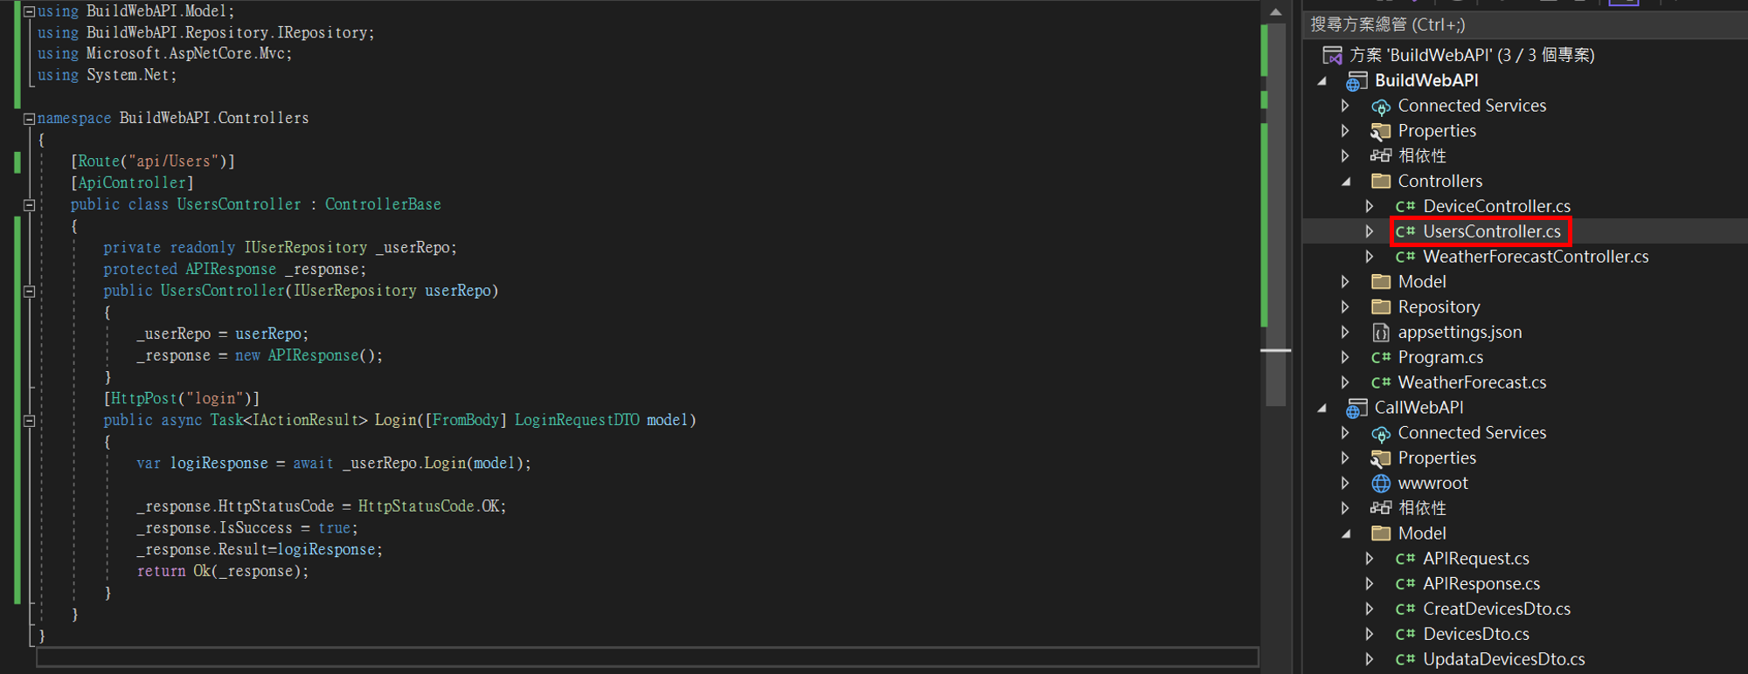This screenshot has height=674, width=1748.
Task: Click the appsettings.json file icon
Action: 1381,333
